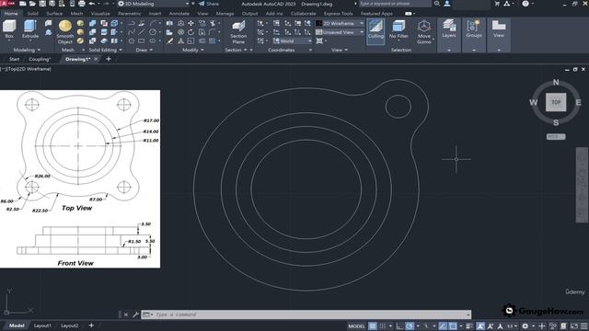Click the Start tab
This screenshot has height=331, width=589.
14,59
